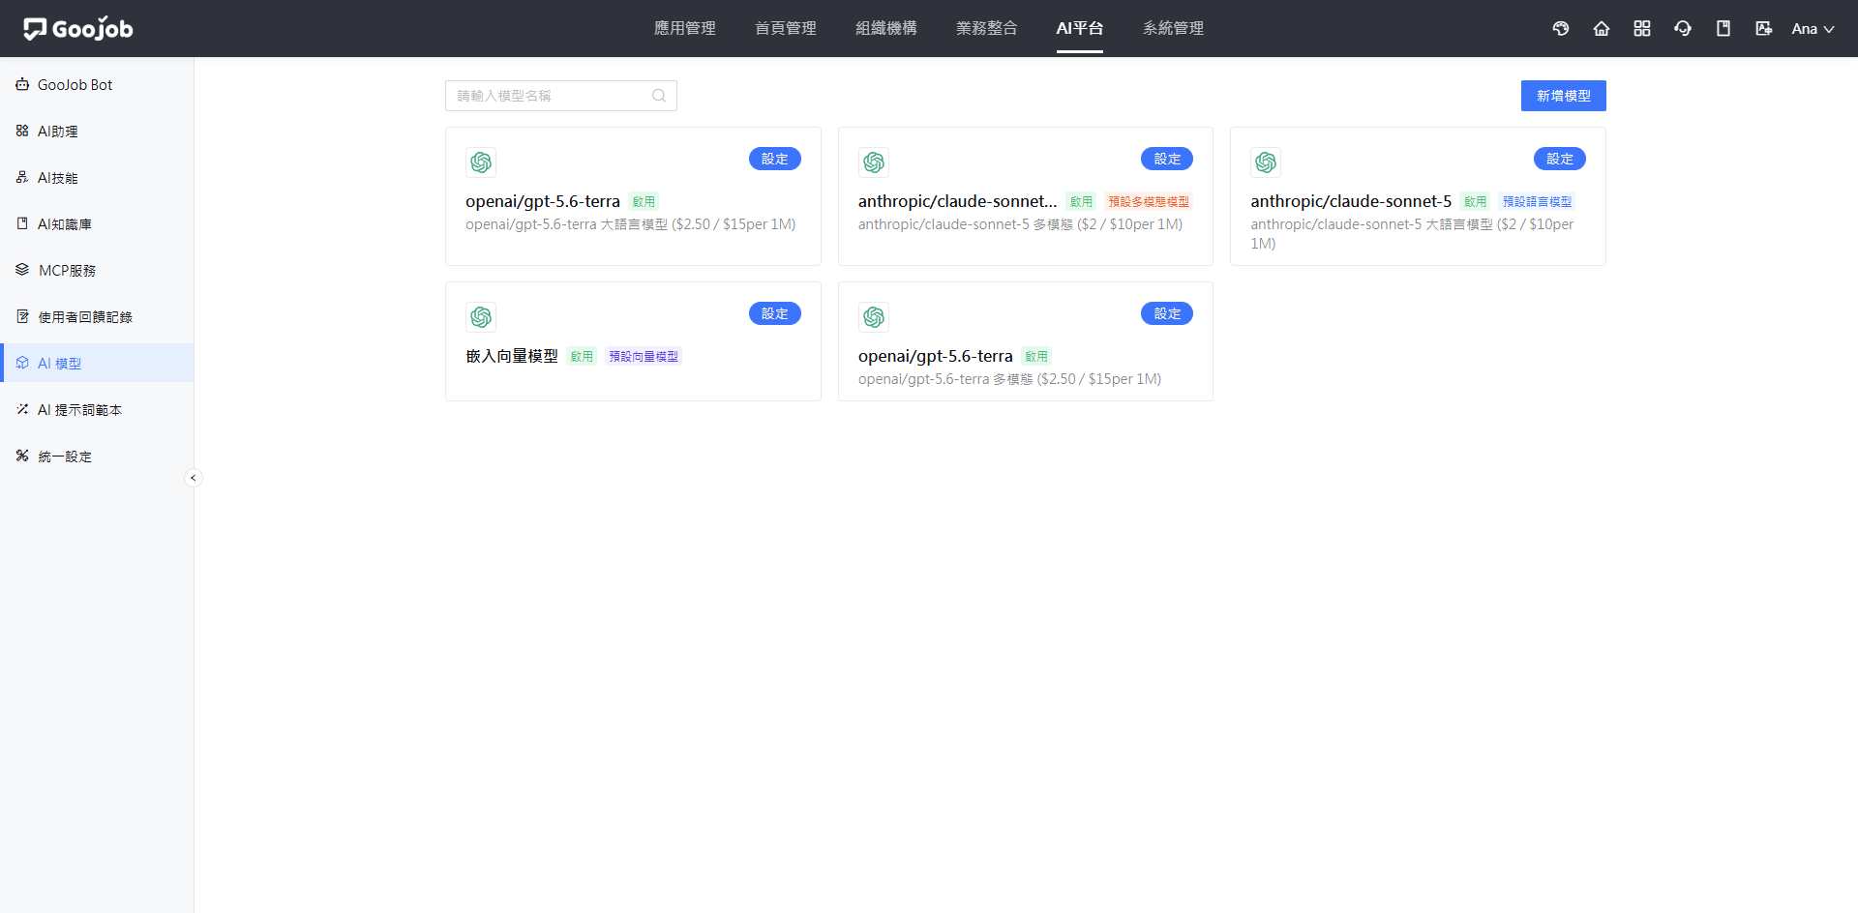
Task: Click description 'claude-sonnet-5 多模態 ($2 / $10per 1M)'
Action: pos(1021,224)
